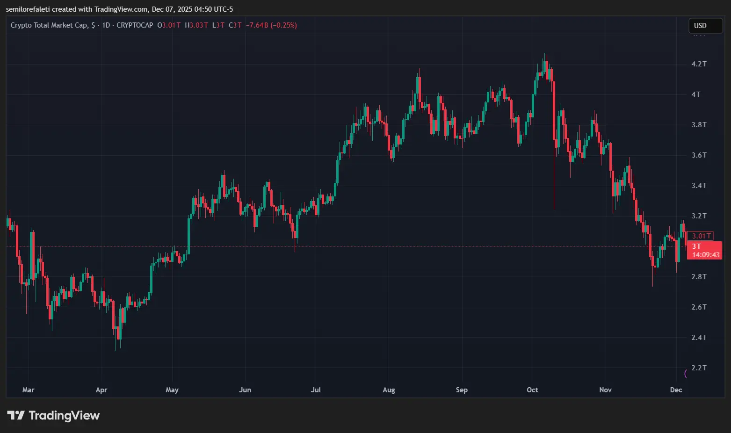Click the 3.8T price axis label
This screenshot has width=731, height=433.
tap(699, 125)
